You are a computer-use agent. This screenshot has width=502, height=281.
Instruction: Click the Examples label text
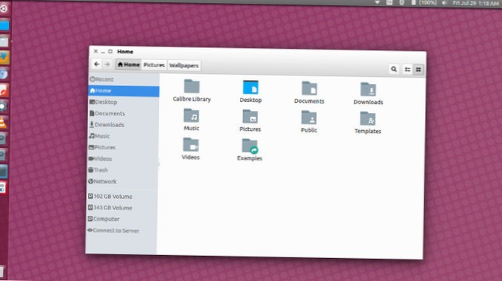250,158
